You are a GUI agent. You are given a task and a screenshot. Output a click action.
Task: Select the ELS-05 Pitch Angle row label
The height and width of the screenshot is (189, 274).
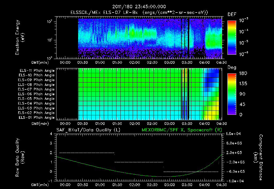[x=36, y=99]
